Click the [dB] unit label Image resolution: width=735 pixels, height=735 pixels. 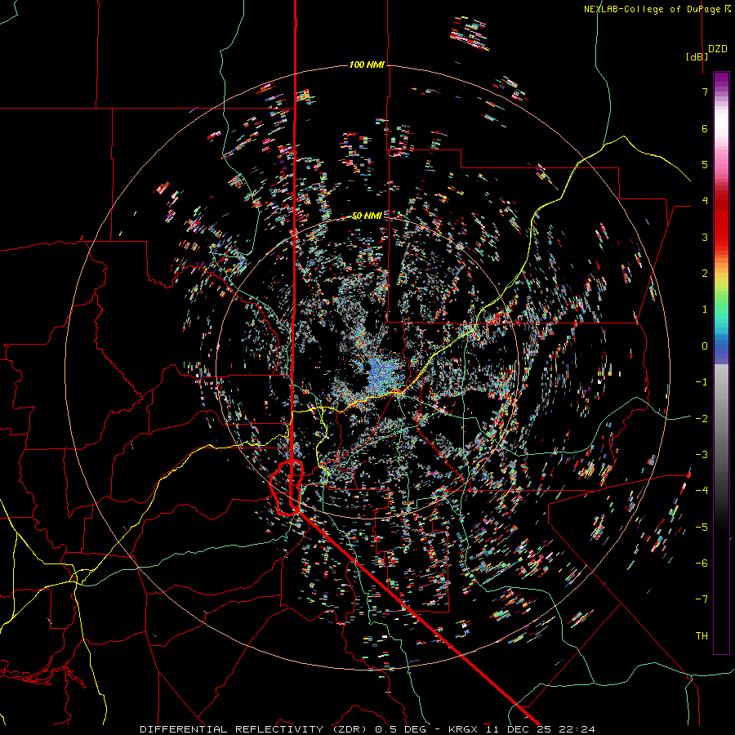coord(697,56)
